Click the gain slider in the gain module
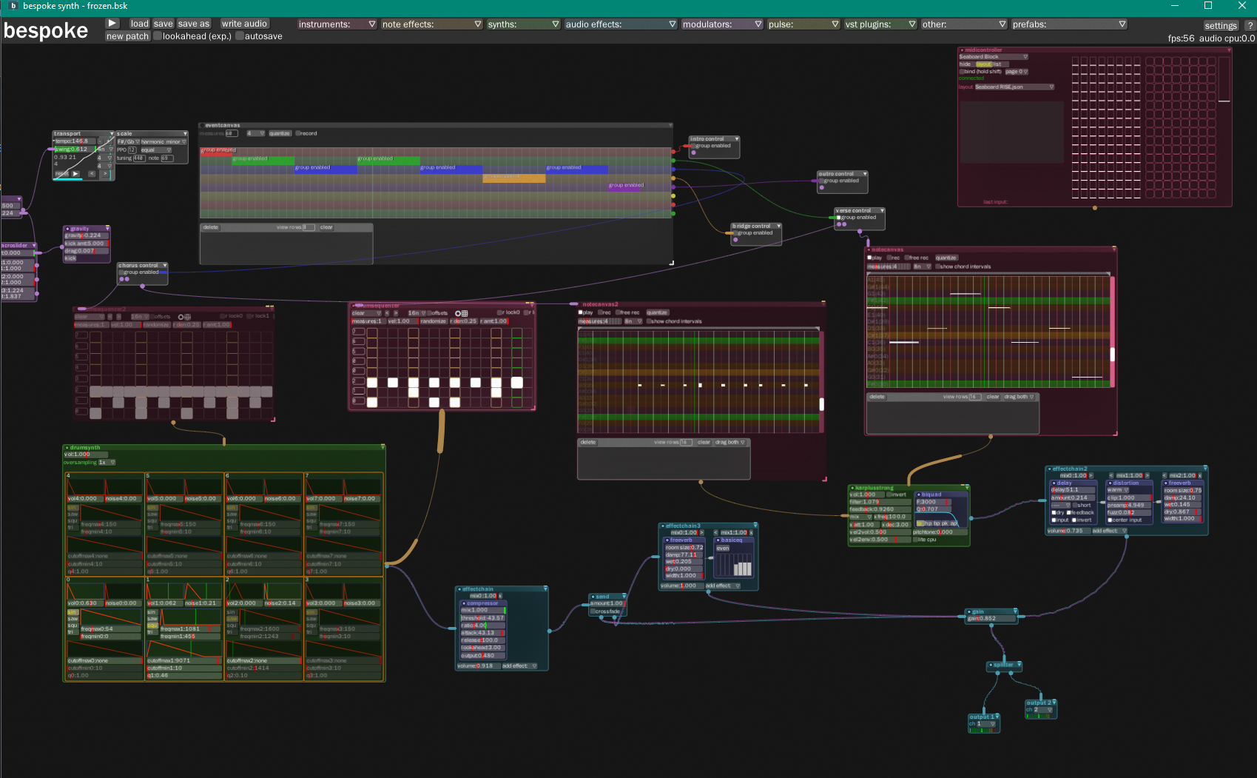Viewport: 1257px width, 778px height. [991, 618]
